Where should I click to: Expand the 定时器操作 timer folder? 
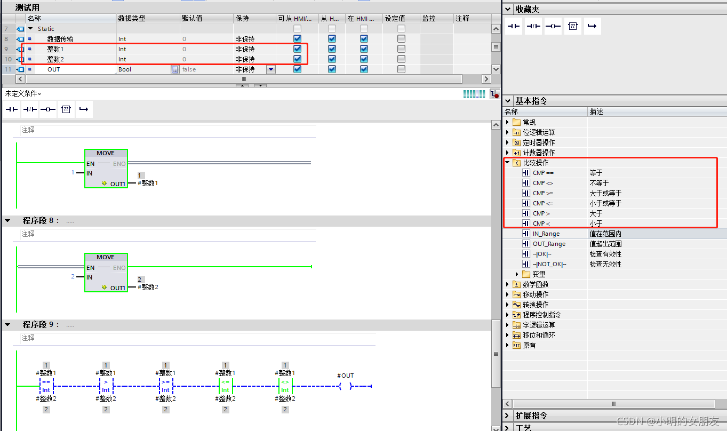(x=507, y=142)
